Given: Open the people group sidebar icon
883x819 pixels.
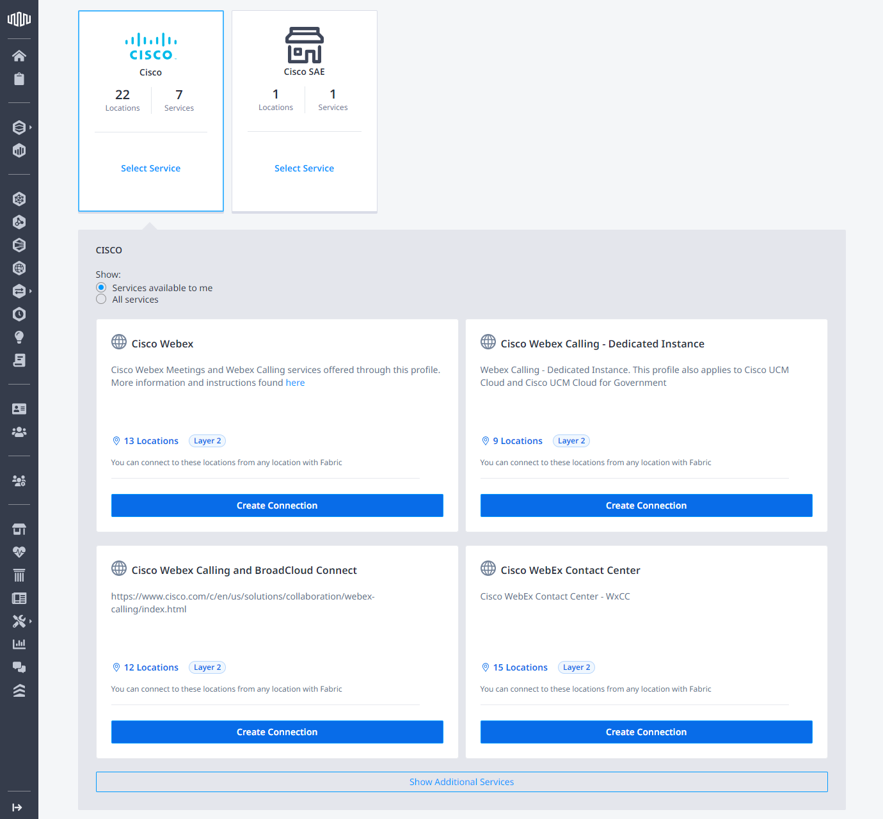Looking at the screenshot, I should [19, 432].
